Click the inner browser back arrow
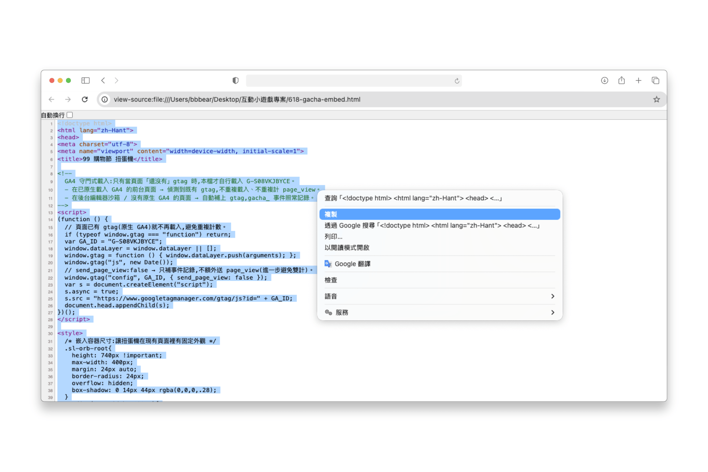 (52, 99)
